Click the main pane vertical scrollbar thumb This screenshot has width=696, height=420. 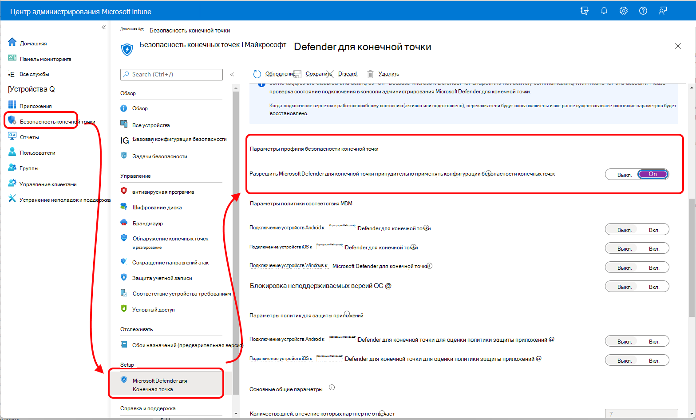pos(692,258)
